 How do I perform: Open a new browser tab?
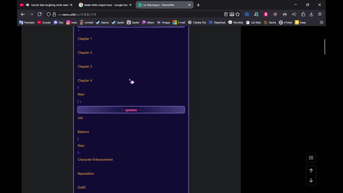(x=198, y=5)
